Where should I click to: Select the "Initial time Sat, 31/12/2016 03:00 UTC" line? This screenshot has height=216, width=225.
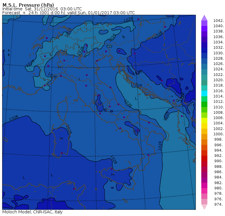pyautogui.click(x=42, y=9)
